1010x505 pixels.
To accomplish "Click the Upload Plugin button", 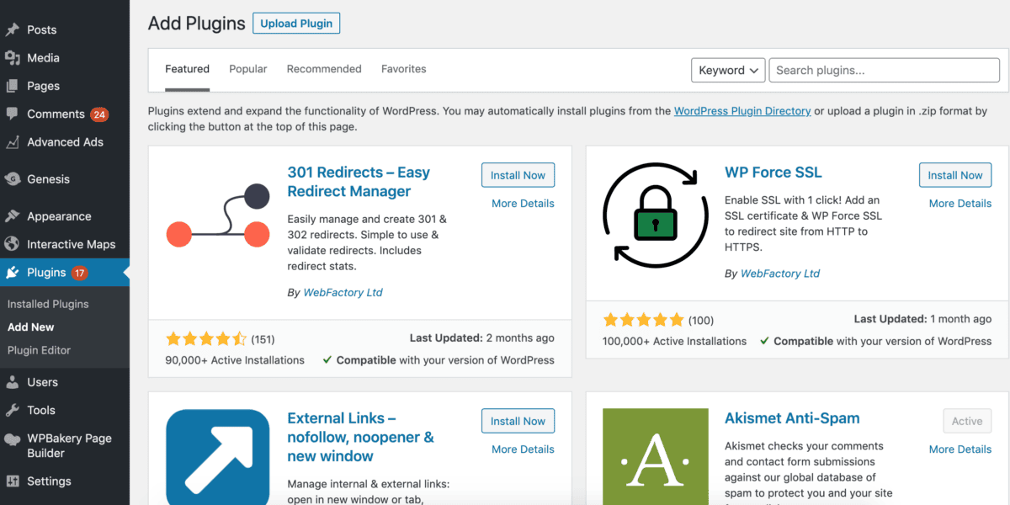I will pyautogui.click(x=296, y=24).
